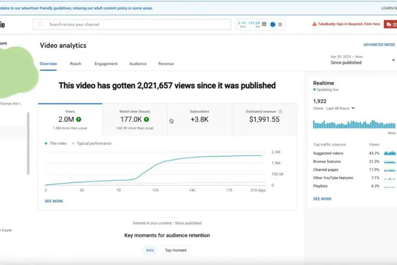Click the Estimated revenue info icon
Viewport: 397px width, 265px height.
280,112
